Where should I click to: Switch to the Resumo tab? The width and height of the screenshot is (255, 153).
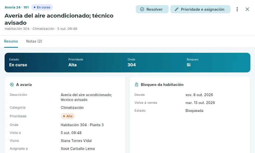[11, 41]
